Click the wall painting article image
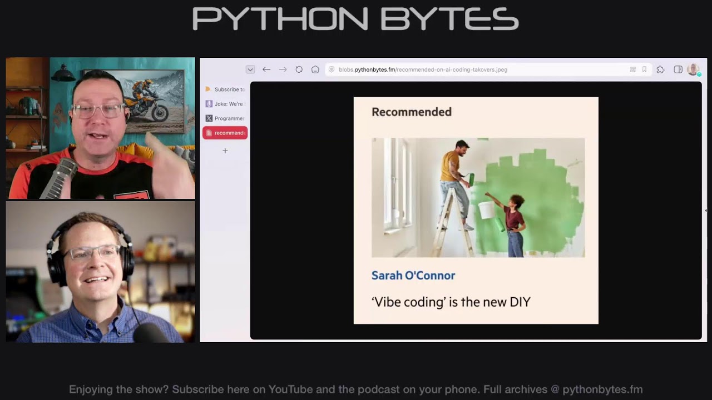The height and width of the screenshot is (400, 712). tap(478, 197)
